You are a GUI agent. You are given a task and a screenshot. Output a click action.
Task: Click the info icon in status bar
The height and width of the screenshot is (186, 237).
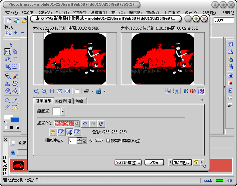click(x=230, y=180)
